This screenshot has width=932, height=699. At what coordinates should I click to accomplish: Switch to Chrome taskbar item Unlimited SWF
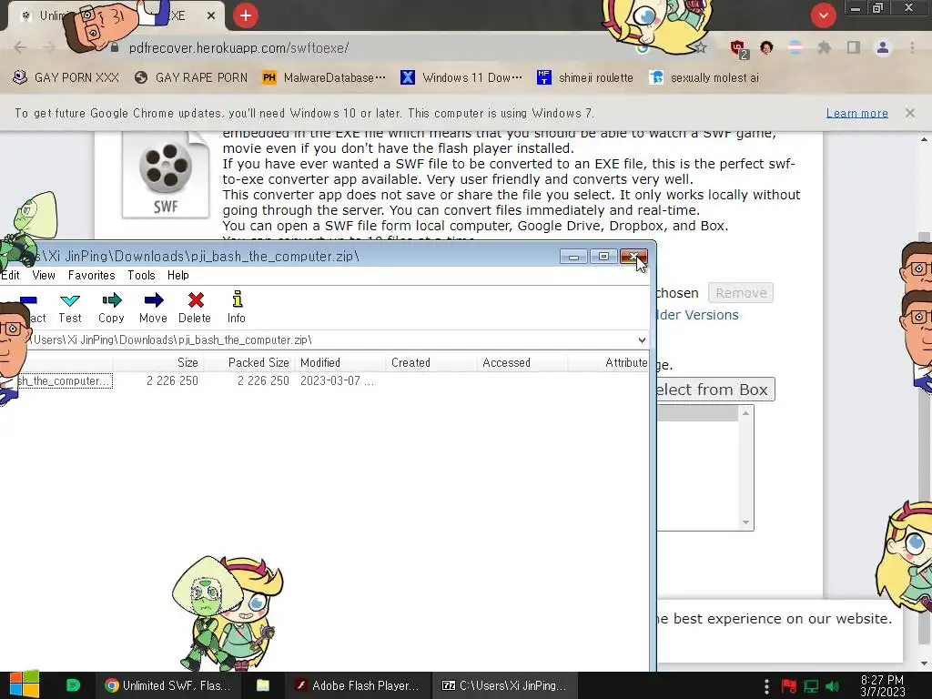tap(168, 686)
